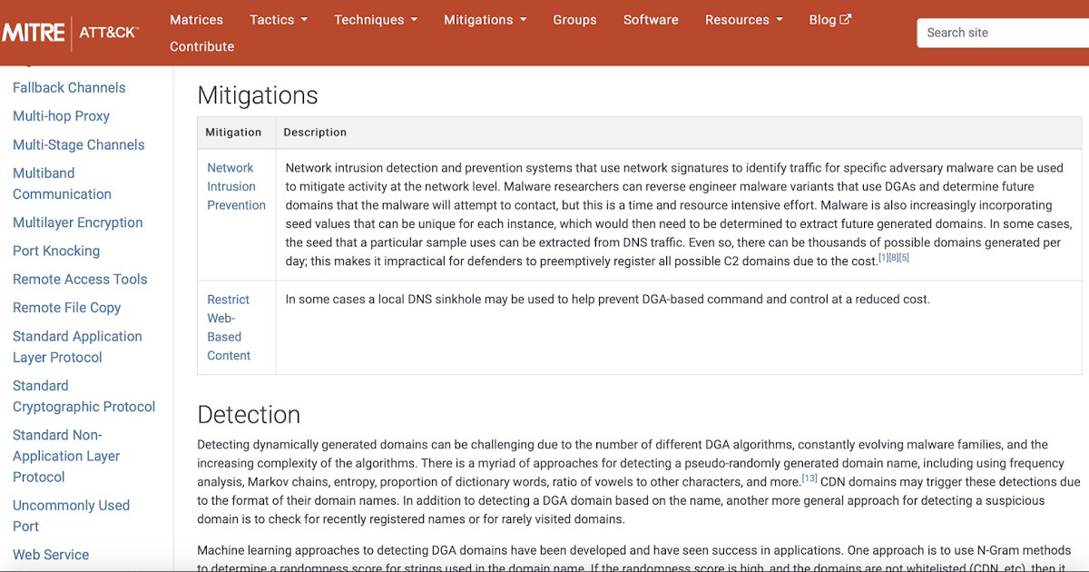The height and width of the screenshot is (572, 1089).
Task: Expand the Tactics dropdown menu
Action: click(x=279, y=19)
